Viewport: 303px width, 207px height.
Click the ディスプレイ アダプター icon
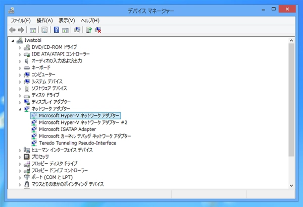[27, 102]
